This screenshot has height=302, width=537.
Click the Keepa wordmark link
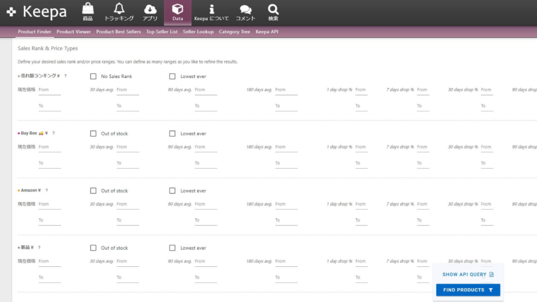[x=45, y=12]
